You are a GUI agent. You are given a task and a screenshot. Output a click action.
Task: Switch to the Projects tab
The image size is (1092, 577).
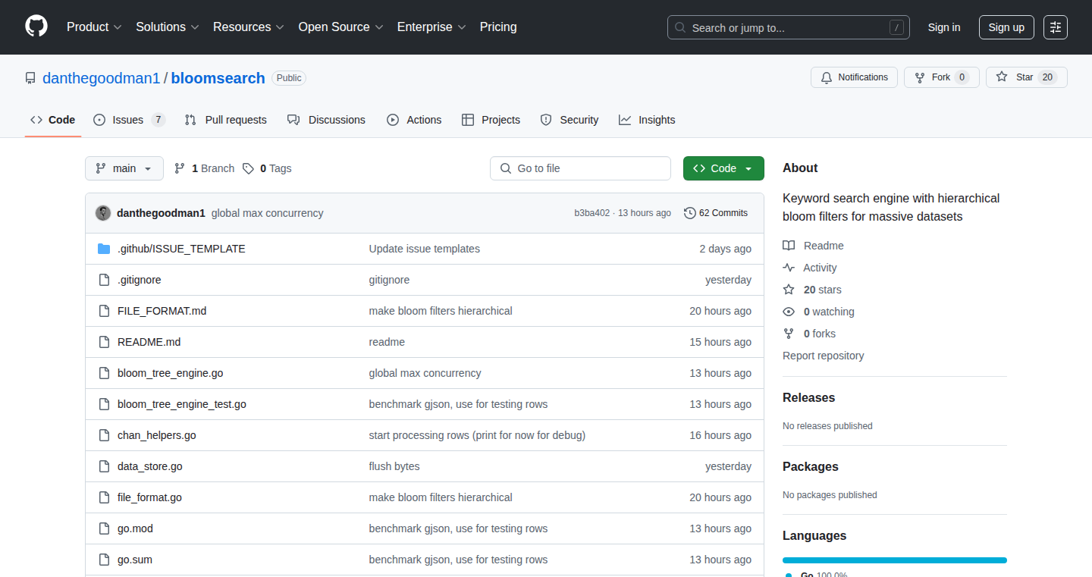[x=491, y=120]
